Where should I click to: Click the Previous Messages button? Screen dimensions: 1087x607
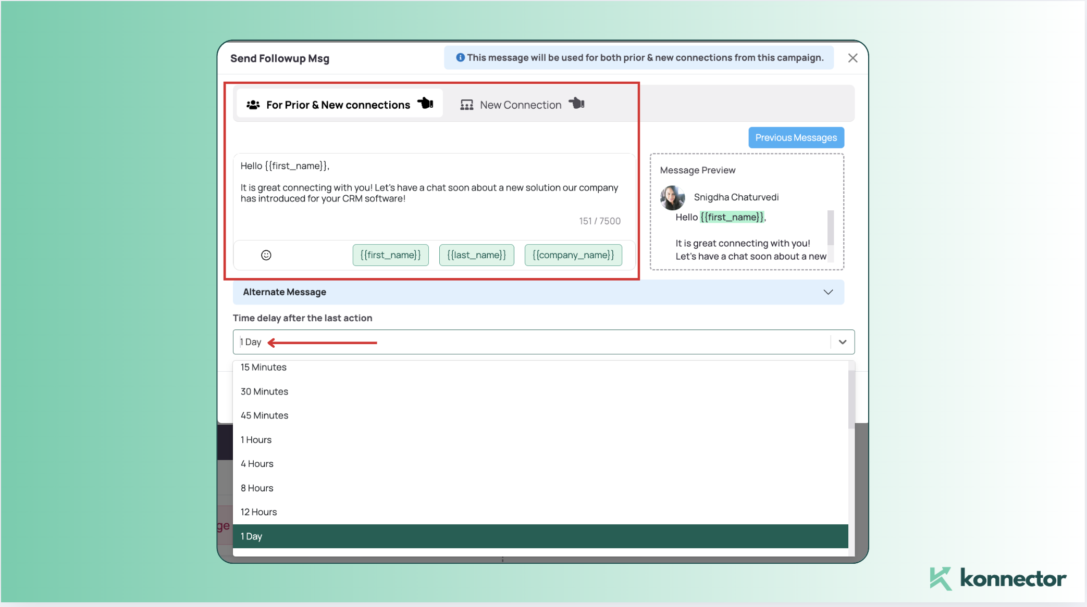[x=796, y=136]
